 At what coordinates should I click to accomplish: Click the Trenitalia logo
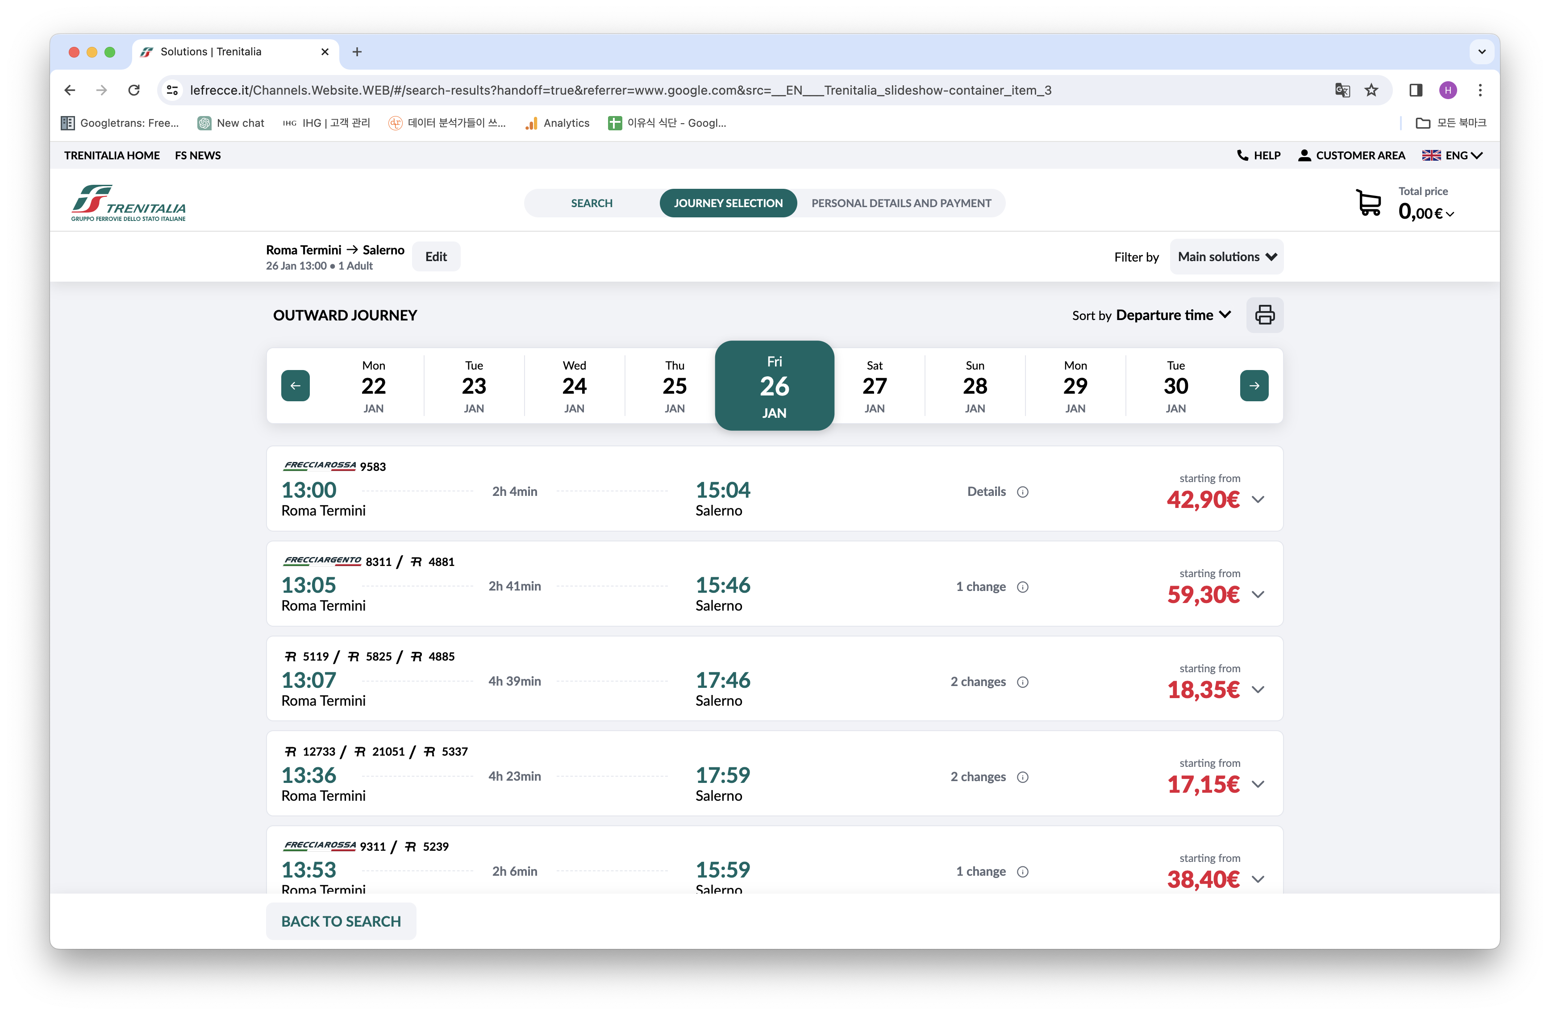pyautogui.click(x=128, y=203)
